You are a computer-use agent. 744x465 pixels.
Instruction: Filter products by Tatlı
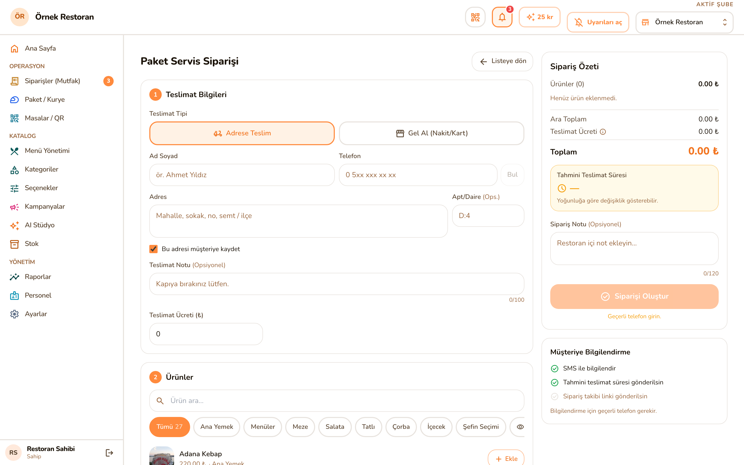[x=368, y=427]
